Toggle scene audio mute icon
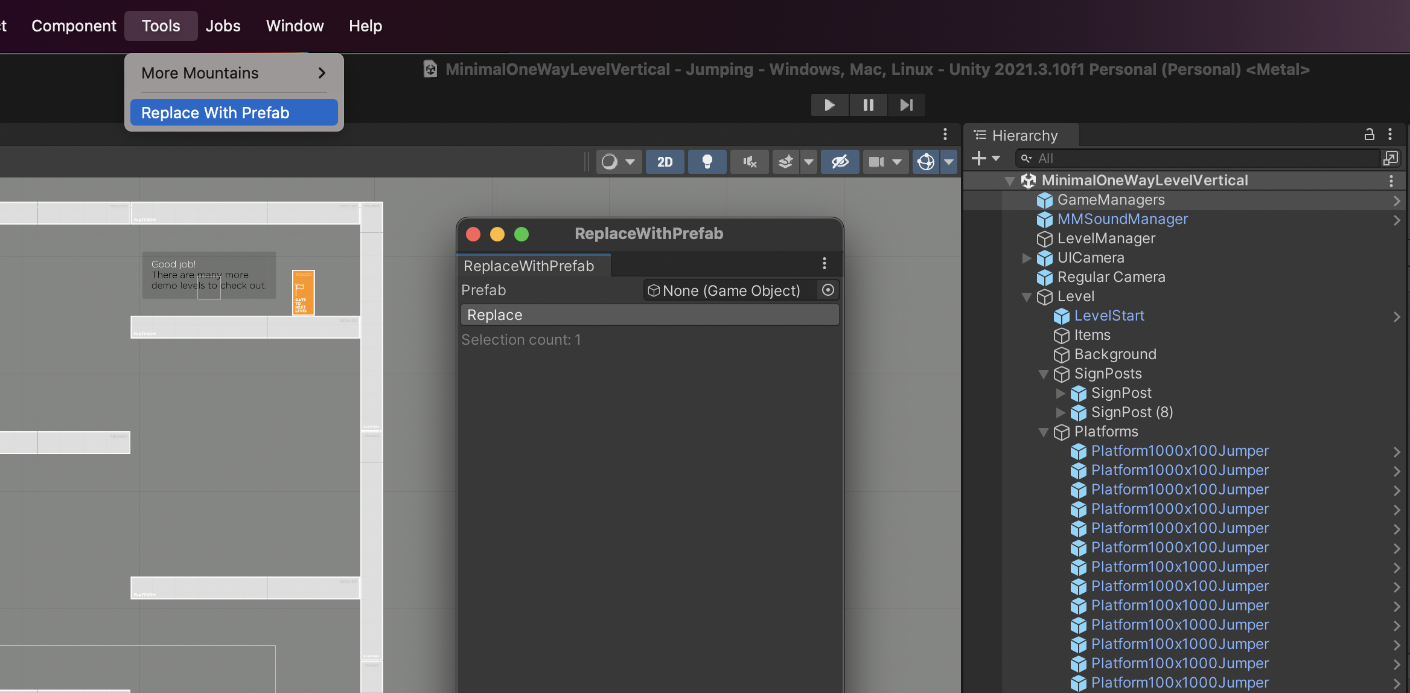This screenshot has height=693, width=1410. click(749, 162)
